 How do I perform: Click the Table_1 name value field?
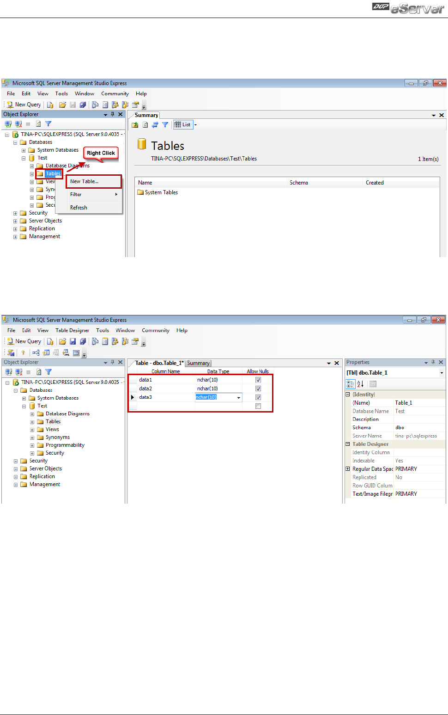click(x=418, y=403)
